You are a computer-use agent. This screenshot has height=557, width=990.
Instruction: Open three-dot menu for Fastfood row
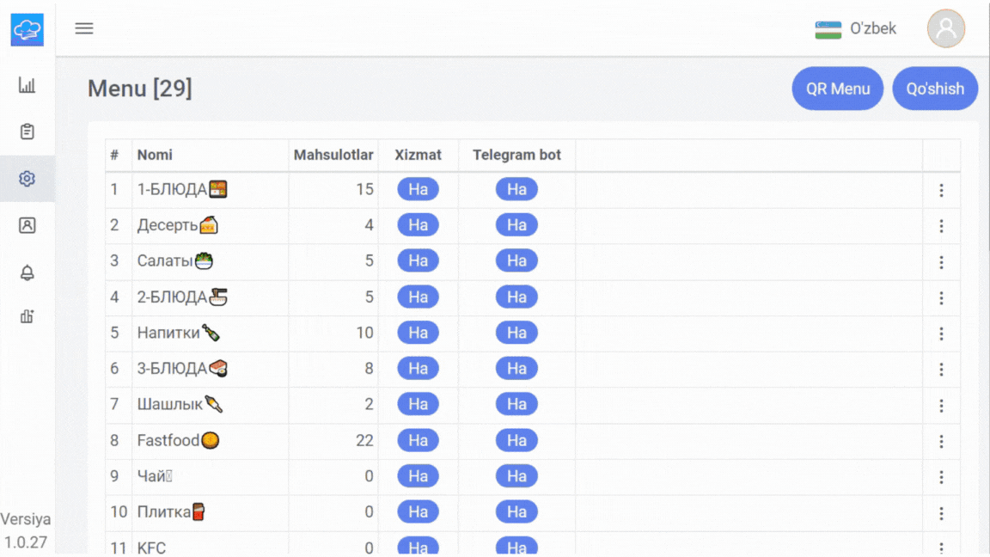tap(941, 442)
